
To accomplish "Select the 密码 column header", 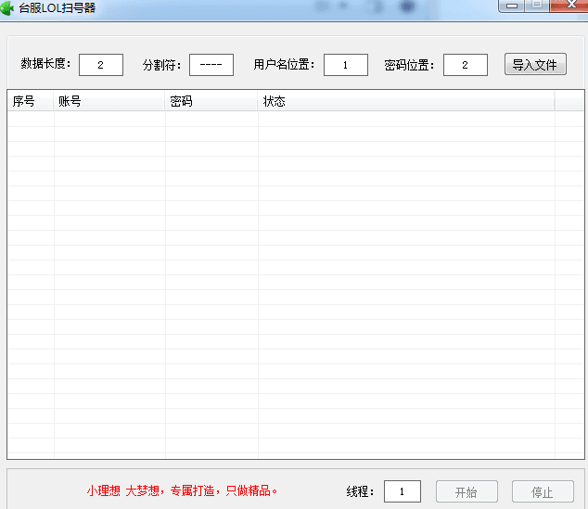I will pos(211,101).
